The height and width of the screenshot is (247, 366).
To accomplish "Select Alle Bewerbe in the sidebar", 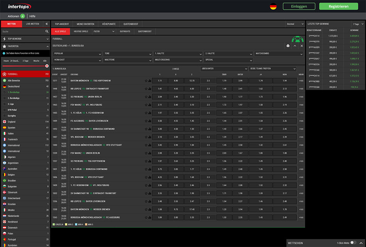I will point(25,81).
